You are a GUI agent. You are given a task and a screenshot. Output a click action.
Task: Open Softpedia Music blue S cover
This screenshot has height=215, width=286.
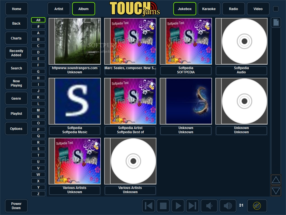click(75, 101)
